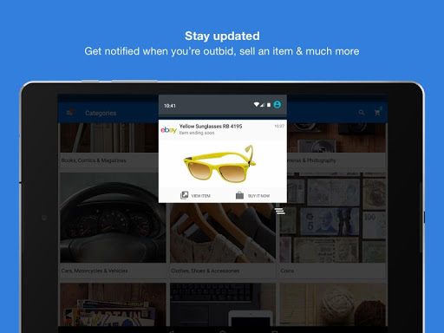Tap the Categories title in toolbar
The height and width of the screenshot is (333, 444).
point(101,113)
